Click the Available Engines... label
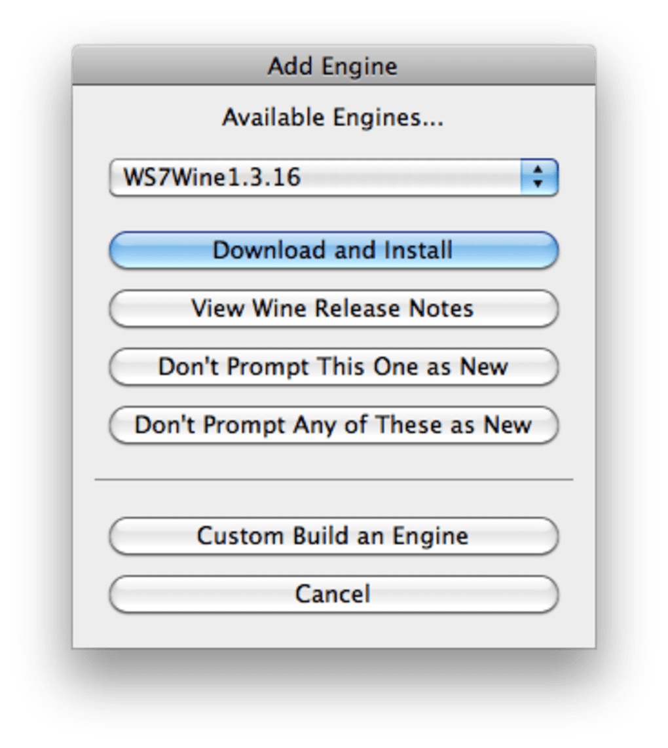 tap(333, 118)
